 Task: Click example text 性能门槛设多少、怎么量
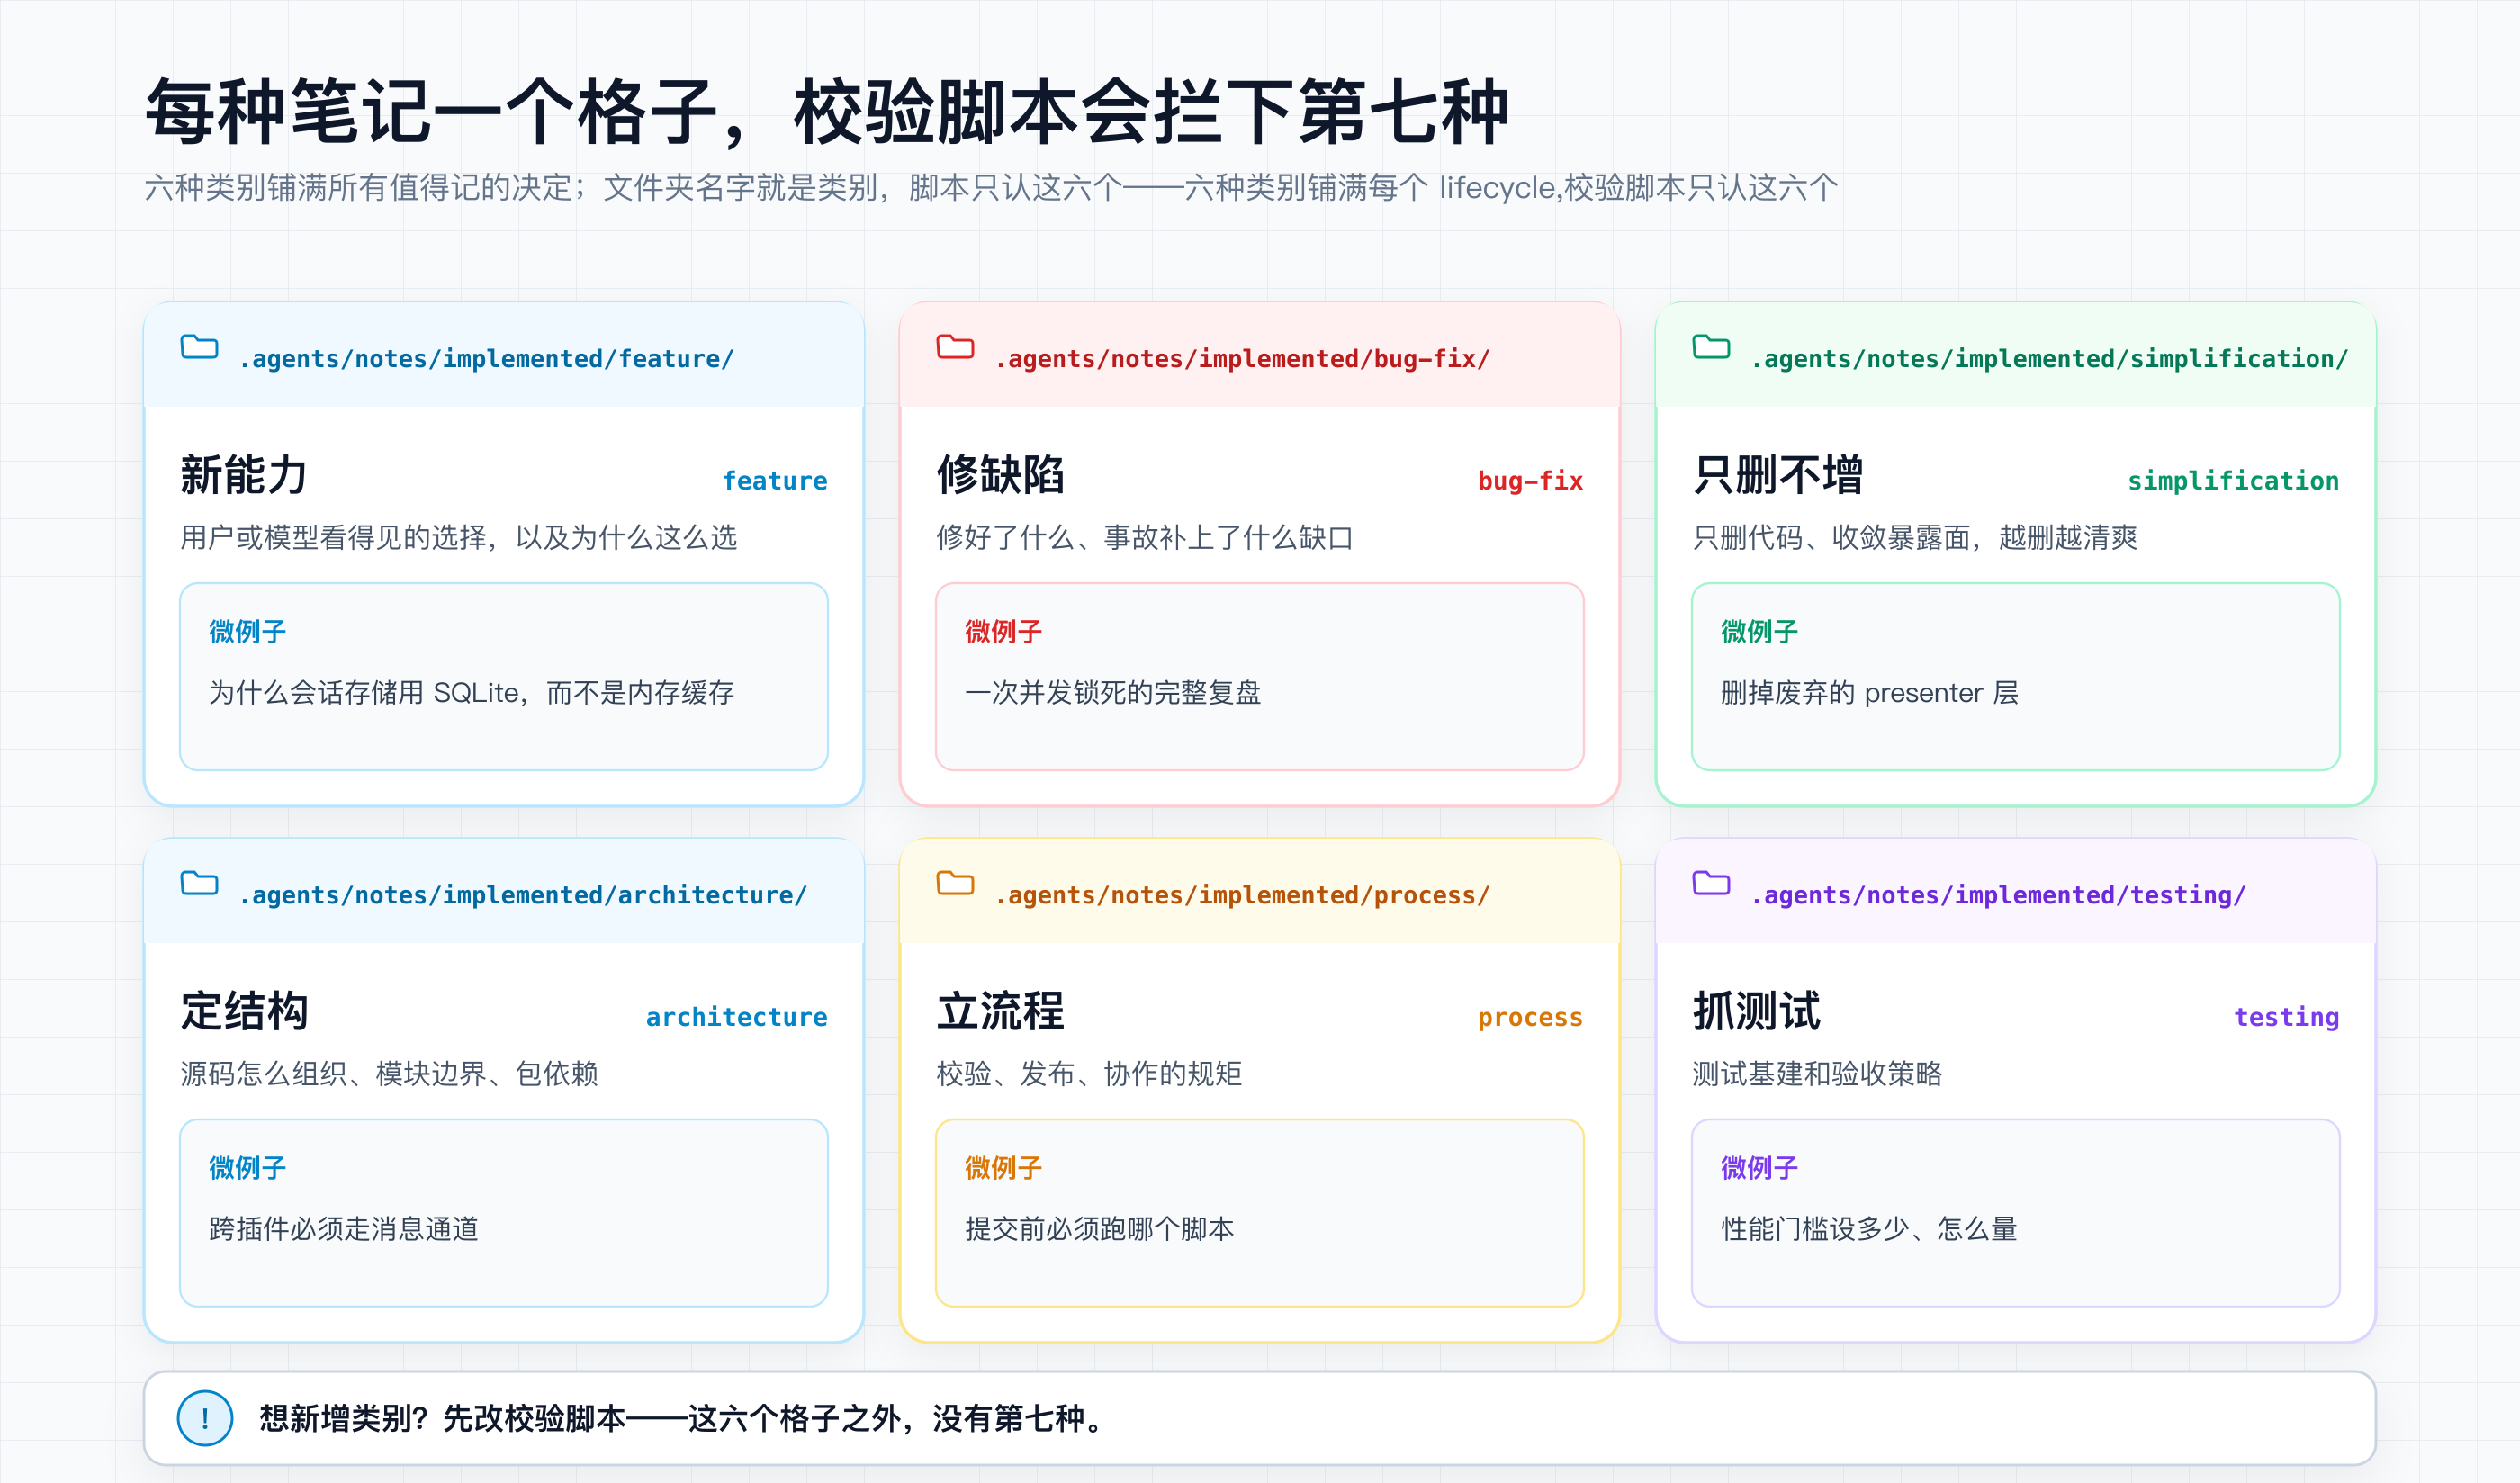pos(1869,1229)
